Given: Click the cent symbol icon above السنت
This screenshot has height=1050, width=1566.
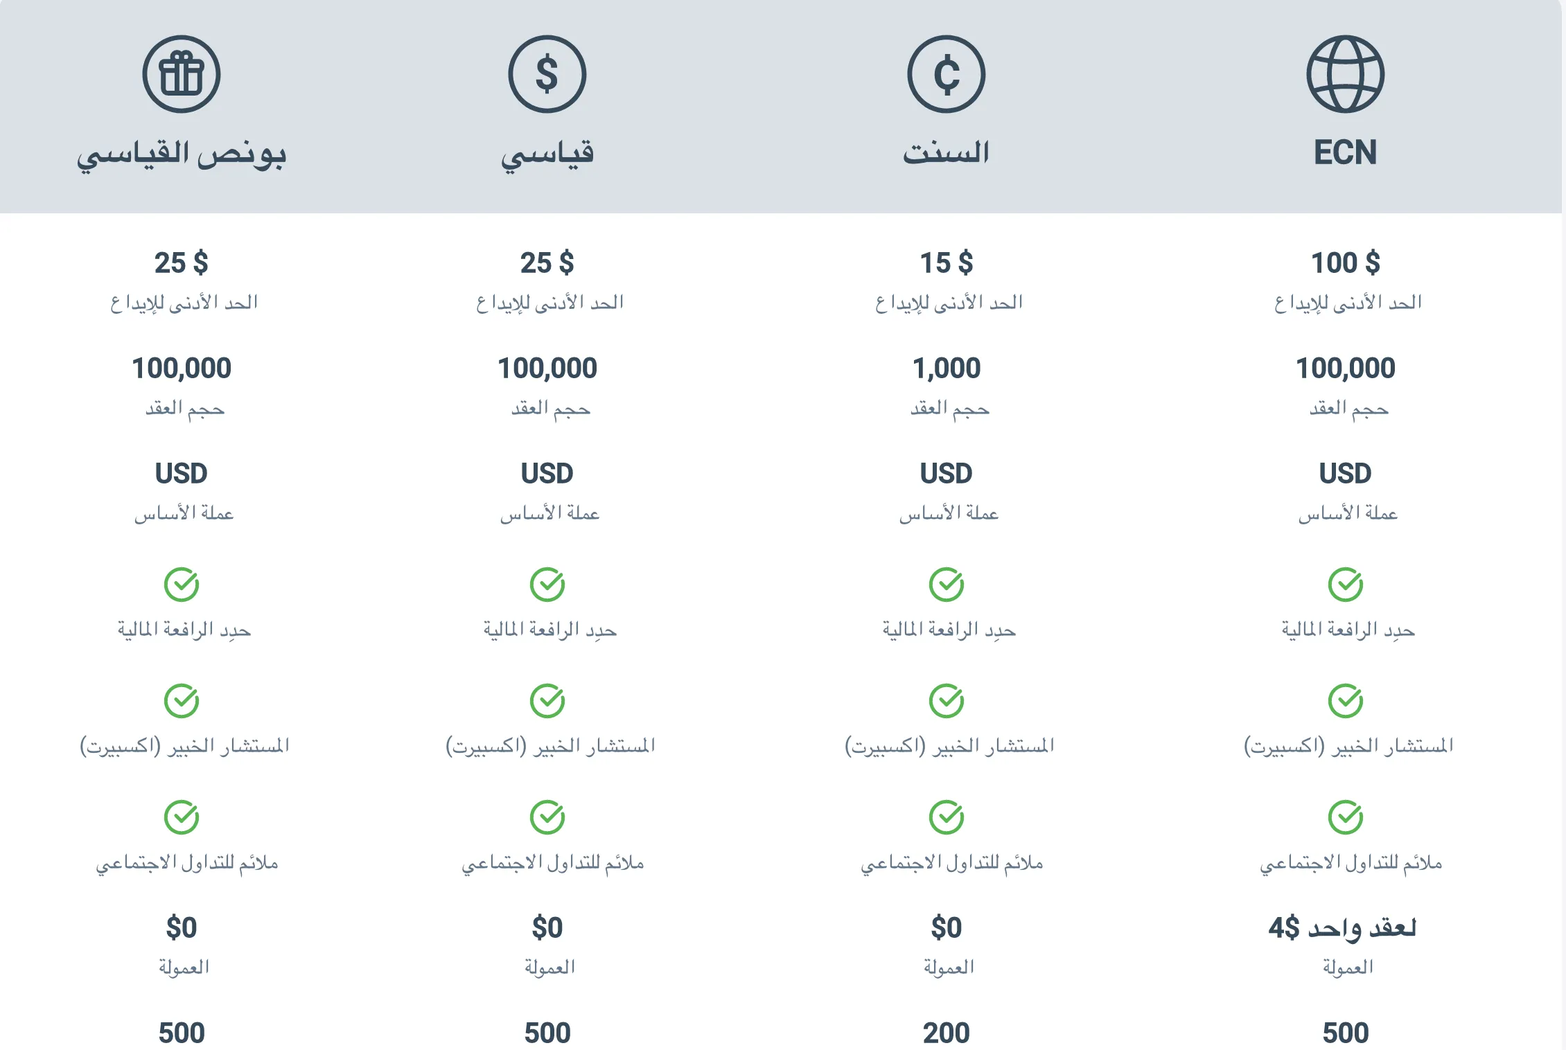Looking at the screenshot, I should pyautogui.click(x=947, y=74).
